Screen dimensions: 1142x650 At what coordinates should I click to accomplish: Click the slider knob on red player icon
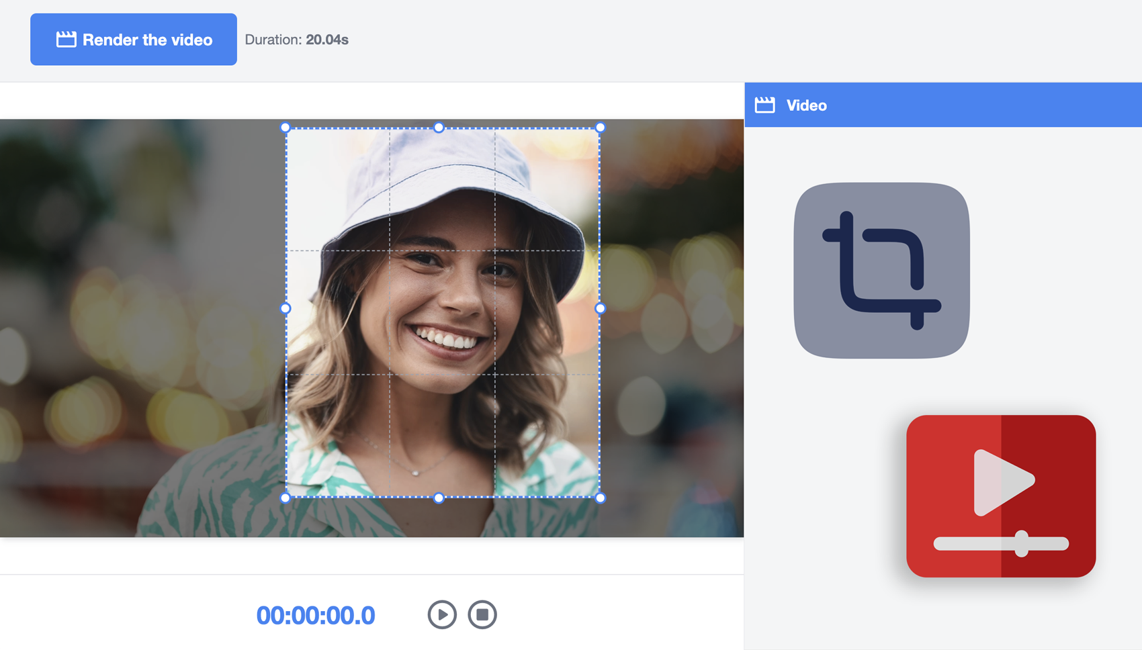click(1022, 543)
